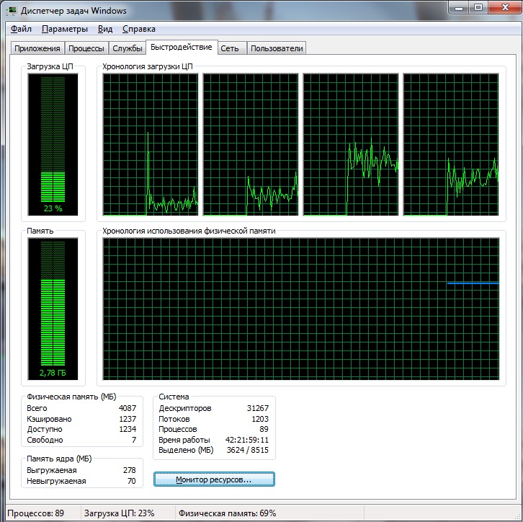The image size is (523, 522).
Task: Open the Вид menu
Action: tap(105, 29)
